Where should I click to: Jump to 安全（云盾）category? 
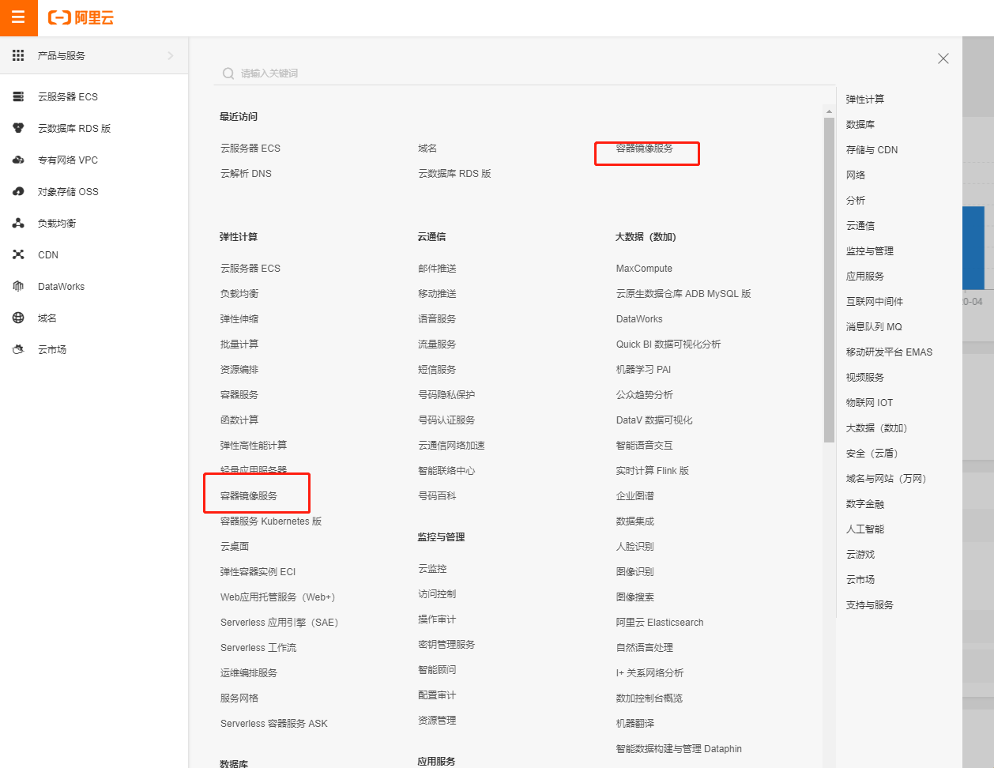coord(872,453)
